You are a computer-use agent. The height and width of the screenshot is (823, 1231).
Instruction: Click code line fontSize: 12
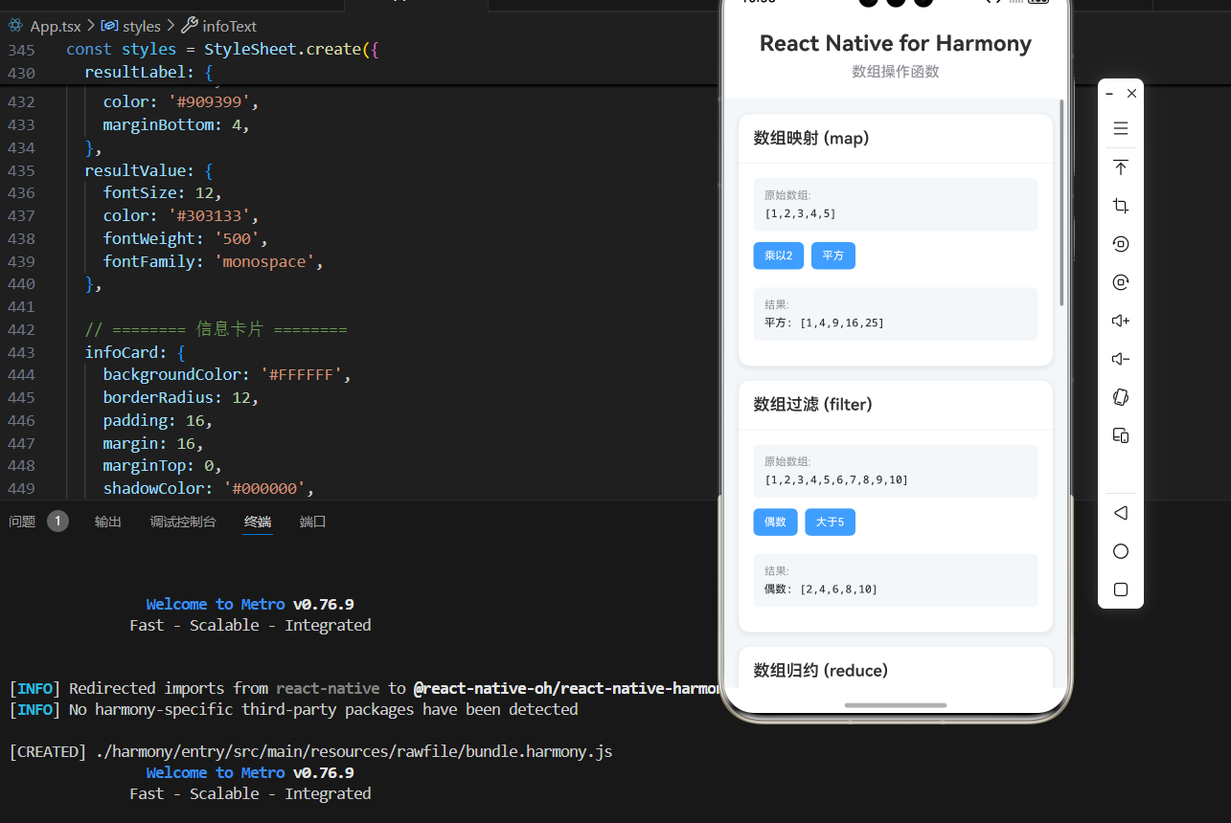click(x=163, y=193)
